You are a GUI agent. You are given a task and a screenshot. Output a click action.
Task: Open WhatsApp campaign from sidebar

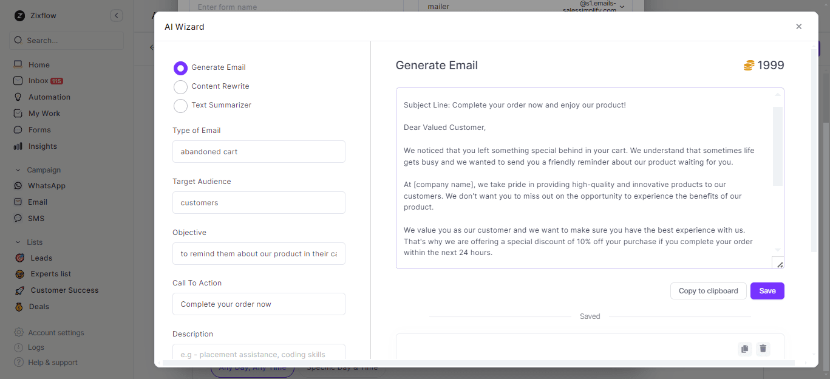pos(46,186)
